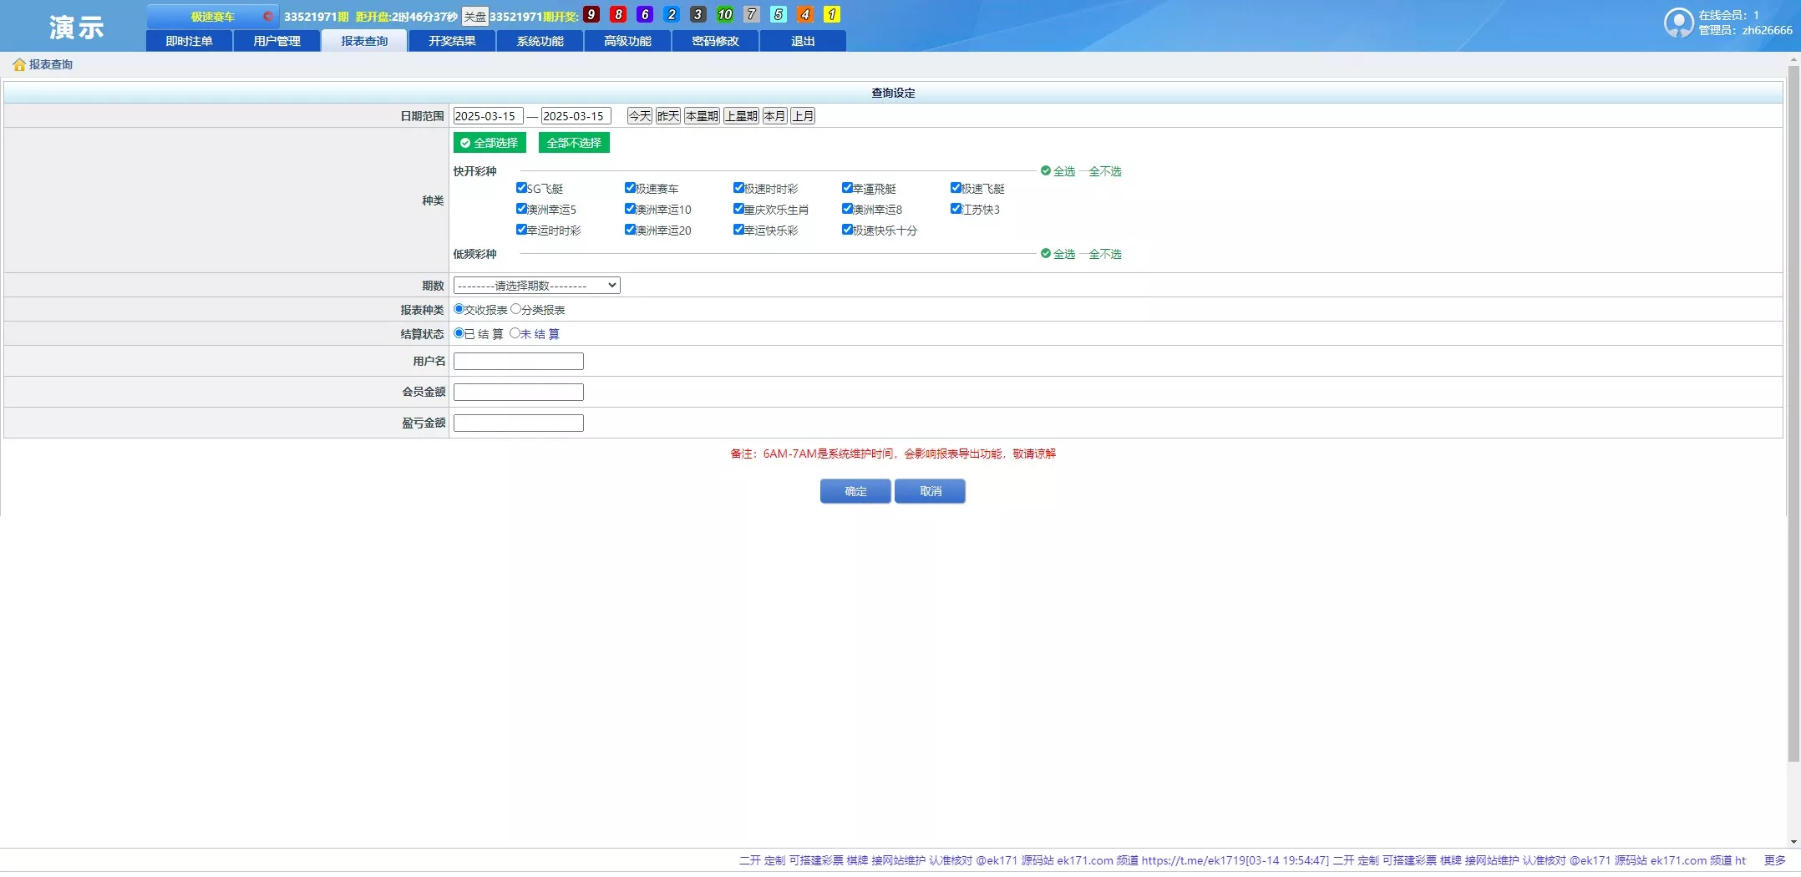Click the green 全选 check icon for 快开彩种
Image resolution: width=1801 pixels, height=877 pixels.
1045,170
